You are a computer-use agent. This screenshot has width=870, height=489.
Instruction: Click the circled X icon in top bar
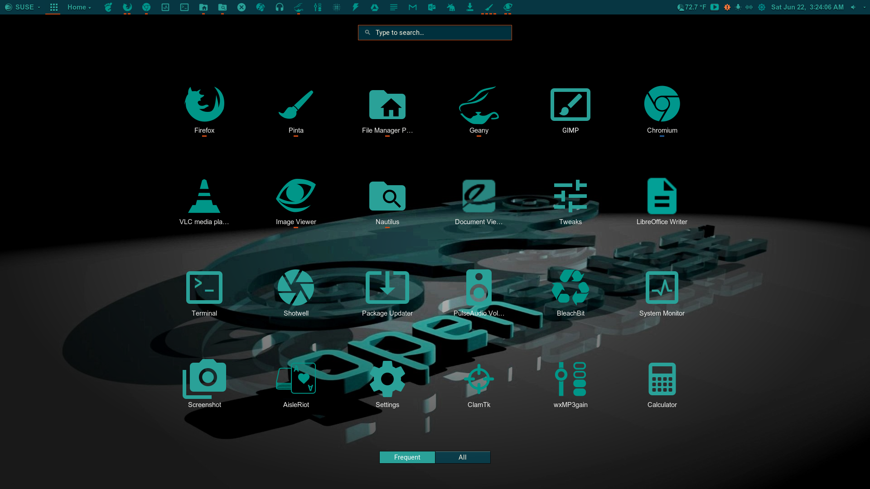point(242,7)
